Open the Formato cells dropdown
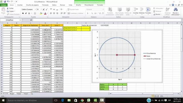Screen dimensions: 183x103 click(x=148, y=11)
